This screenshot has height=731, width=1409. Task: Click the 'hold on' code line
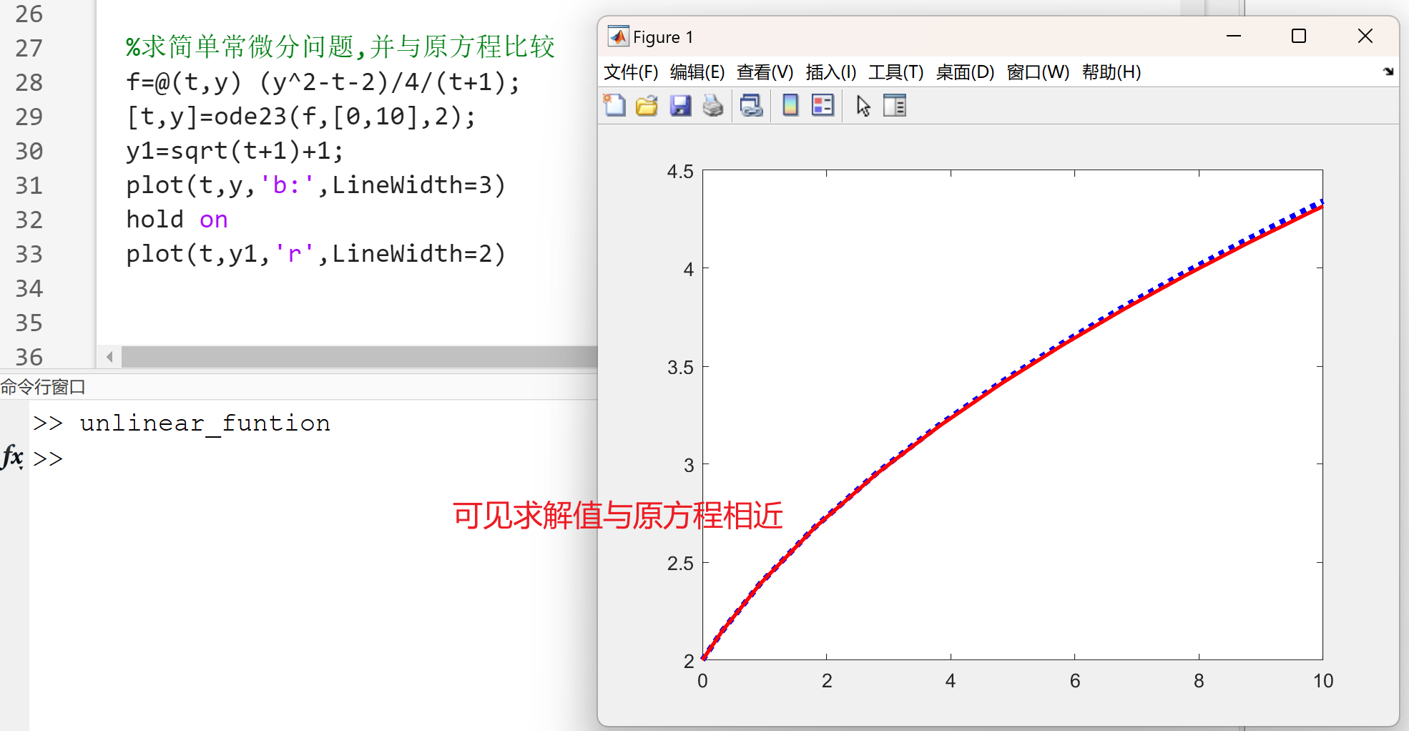click(177, 220)
